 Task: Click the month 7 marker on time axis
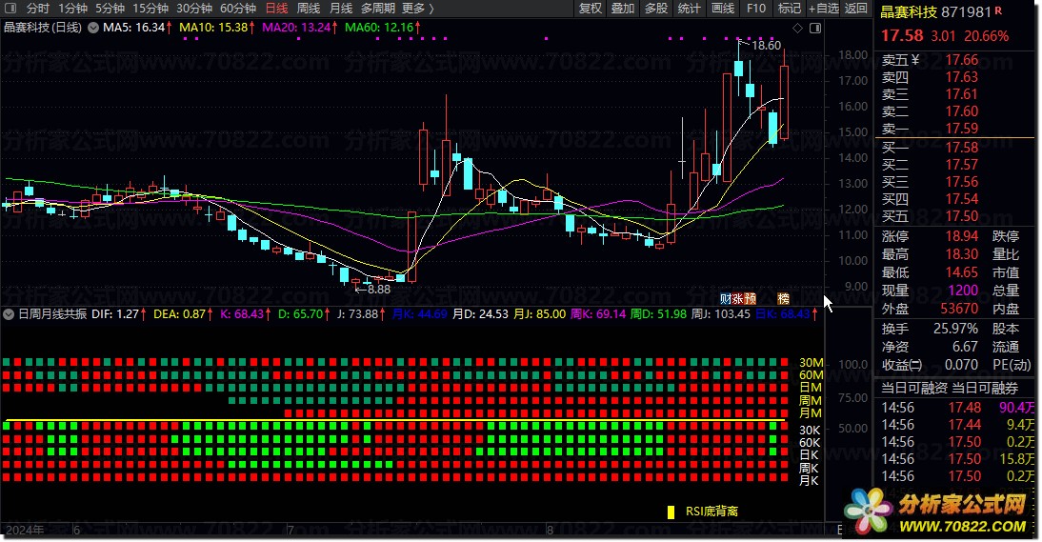coord(291,530)
